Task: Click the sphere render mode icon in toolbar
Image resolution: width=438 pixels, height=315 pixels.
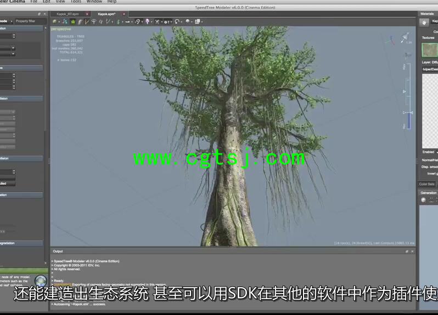Action: 54,21
